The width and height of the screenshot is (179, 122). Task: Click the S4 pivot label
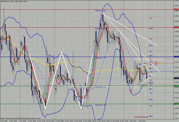coord(151,106)
